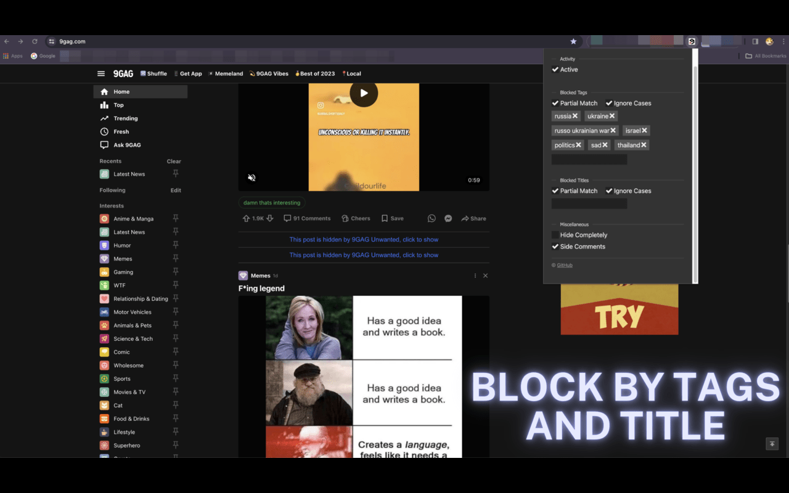Focus the Blocked Tags input field
Screen dimensions: 789x493
click(x=589, y=160)
